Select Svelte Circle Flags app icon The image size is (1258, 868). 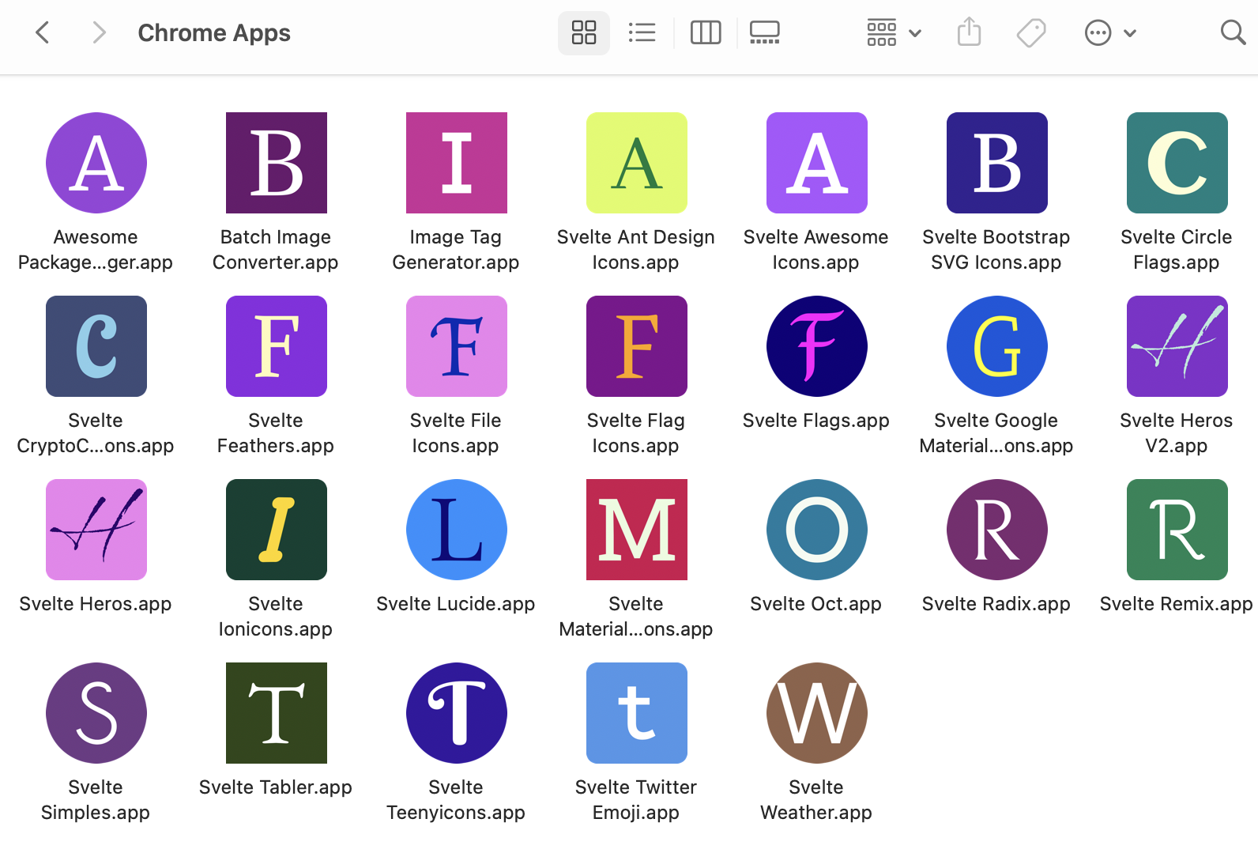(1177, 163)
